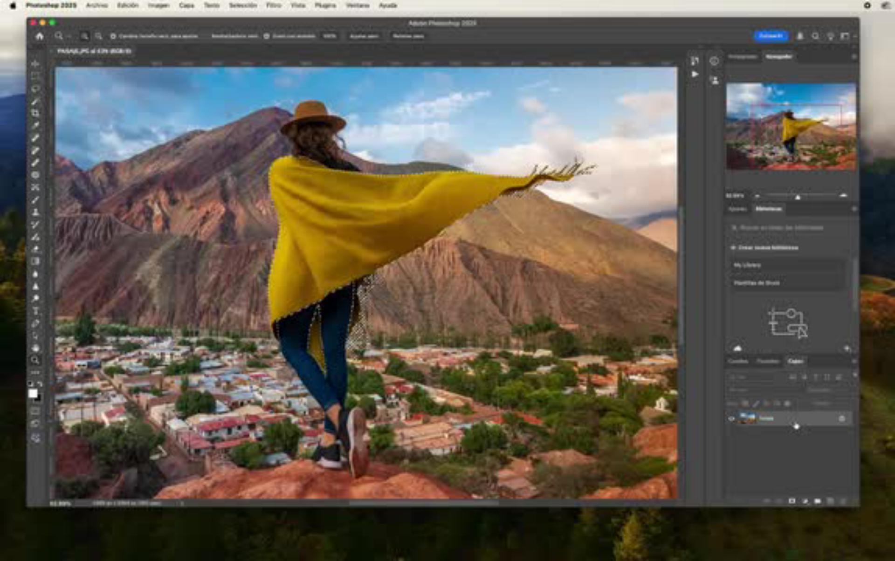Select the Type (T) tool
Screen dimensions: 895x561
35,311
